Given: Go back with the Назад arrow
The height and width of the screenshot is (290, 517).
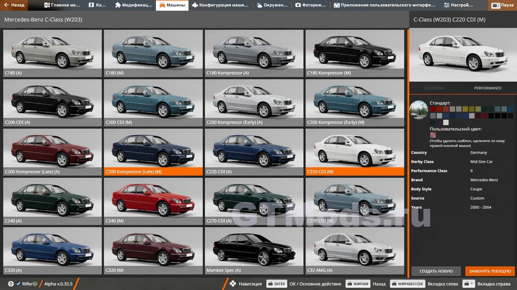Looking at the screenshot, I should point(14,5).
